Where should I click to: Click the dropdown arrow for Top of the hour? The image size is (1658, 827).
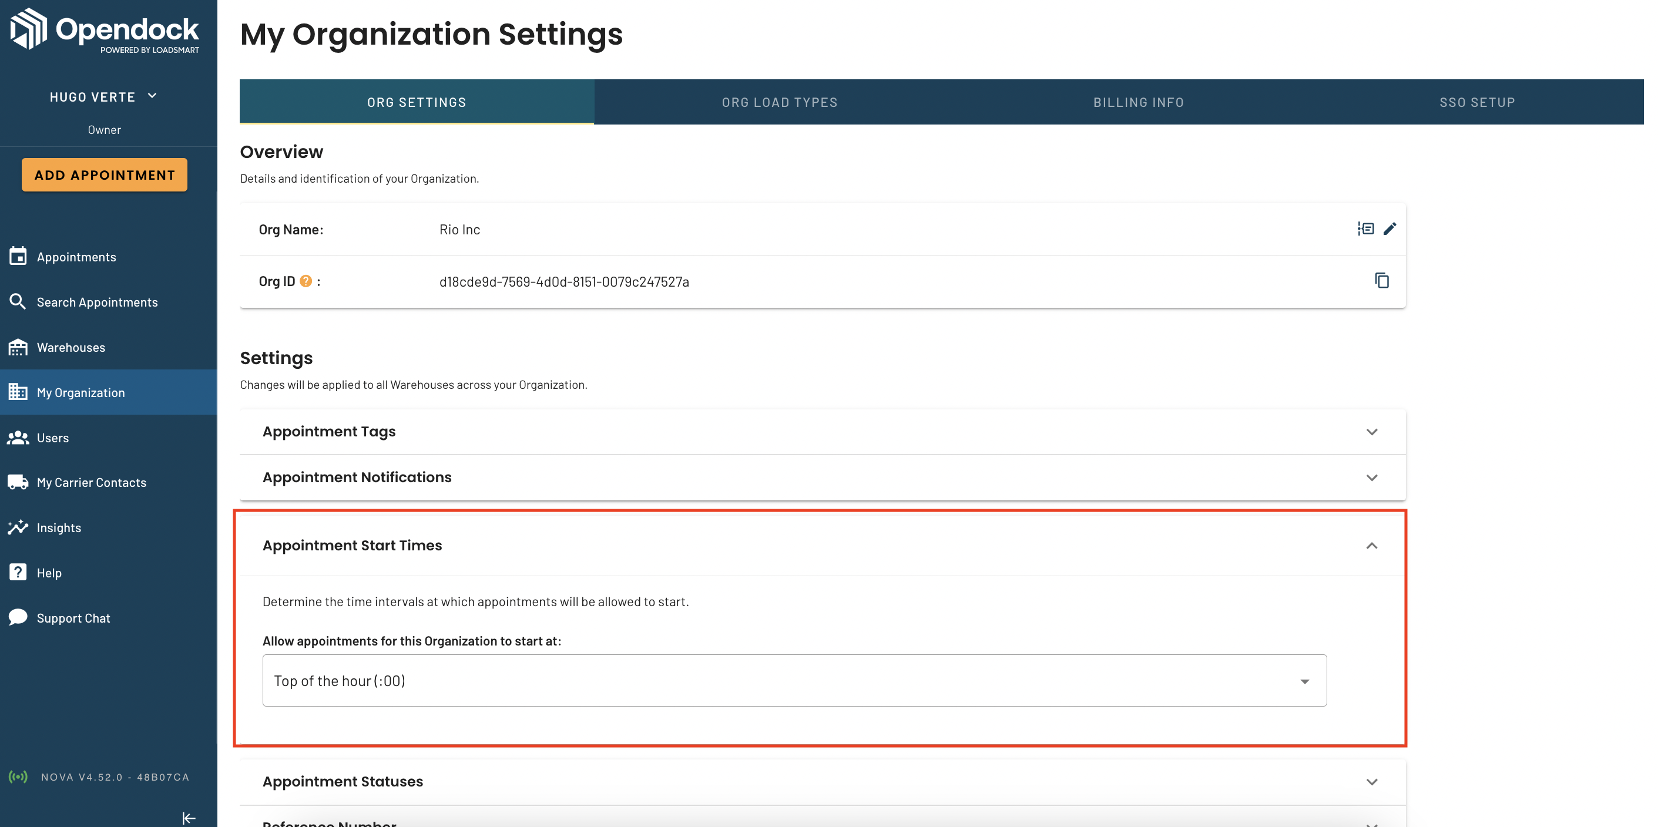(1305, 681)
